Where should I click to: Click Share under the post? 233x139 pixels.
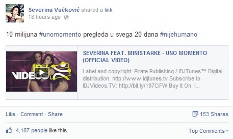(x=55, y=114)
